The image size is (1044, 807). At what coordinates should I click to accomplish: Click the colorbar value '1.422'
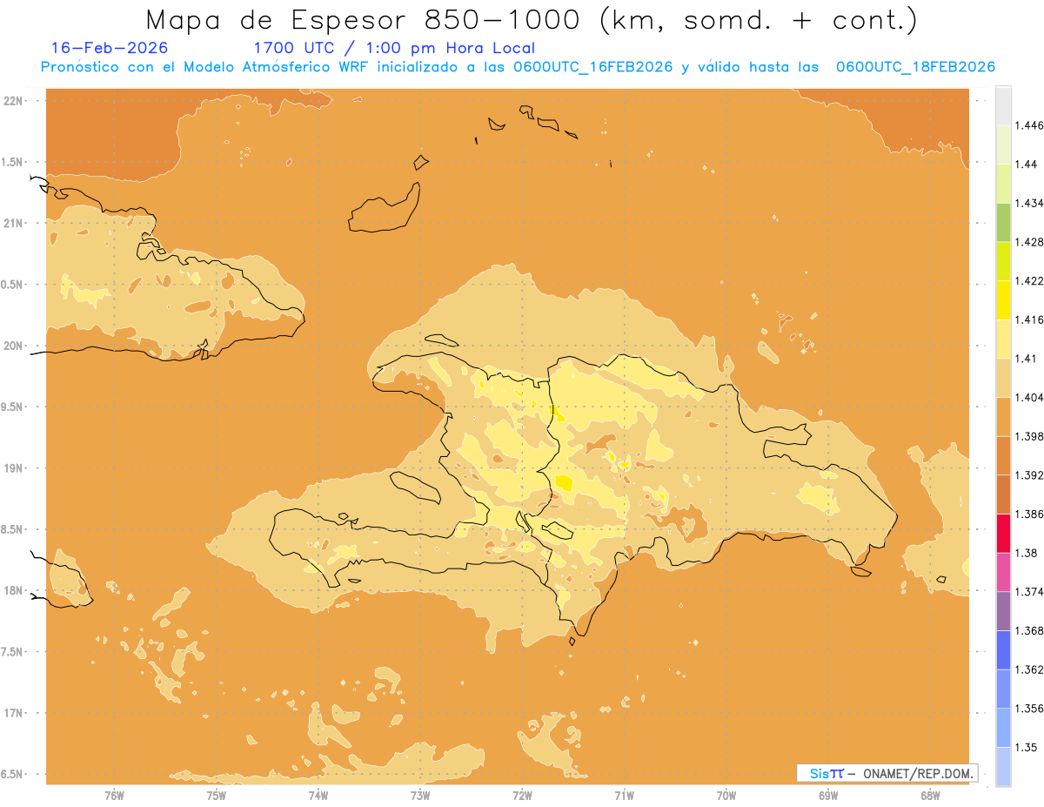coord(1031,280)
